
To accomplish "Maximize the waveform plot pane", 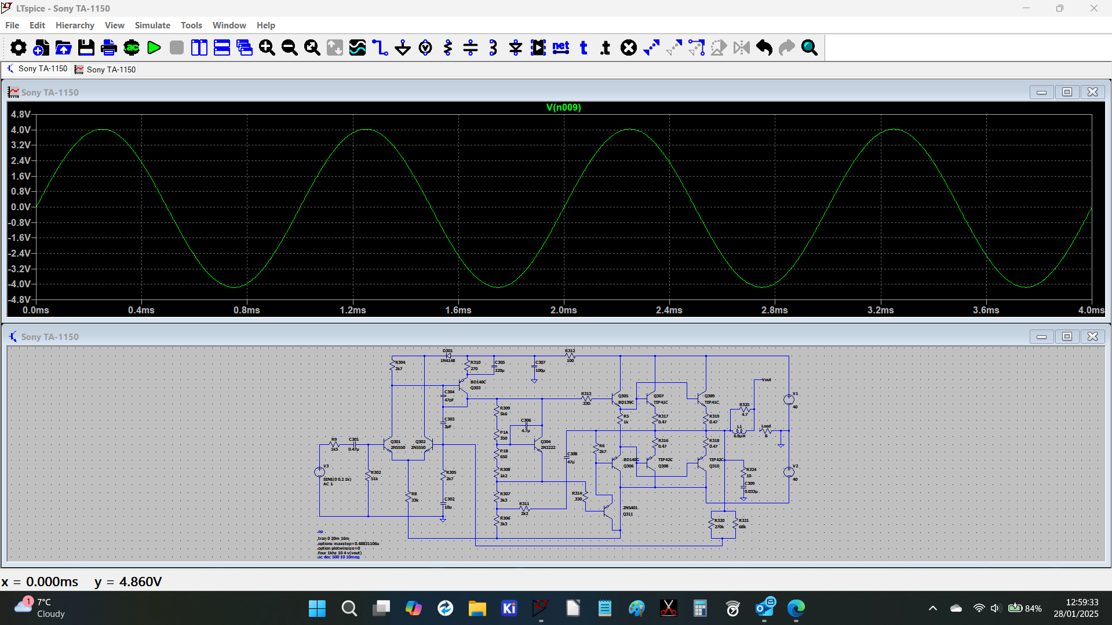I will click(1067, 92).
